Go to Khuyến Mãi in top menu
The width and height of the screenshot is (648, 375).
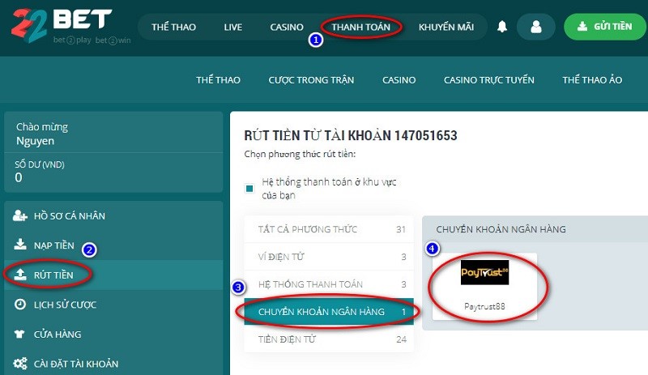(x=446, y=27)
